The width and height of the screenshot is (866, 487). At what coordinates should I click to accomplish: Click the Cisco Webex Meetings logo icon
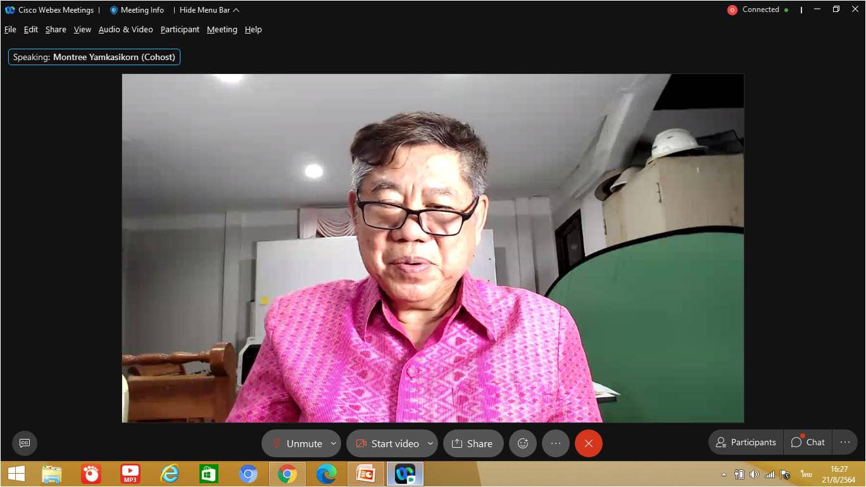(9, 10)
